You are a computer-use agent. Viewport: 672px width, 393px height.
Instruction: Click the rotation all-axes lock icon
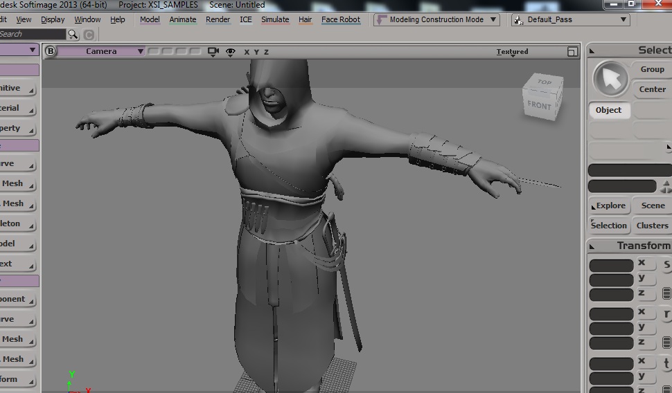pos(666,342)
